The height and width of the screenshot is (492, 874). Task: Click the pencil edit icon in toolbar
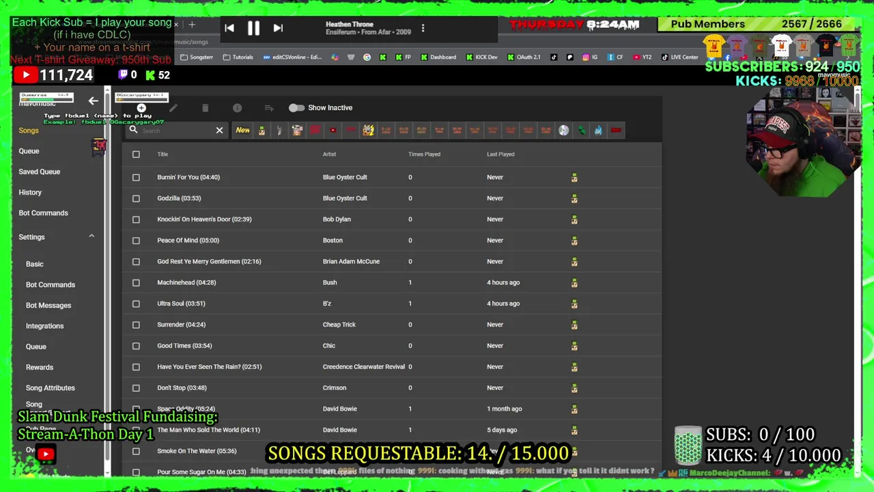(173, 108)
